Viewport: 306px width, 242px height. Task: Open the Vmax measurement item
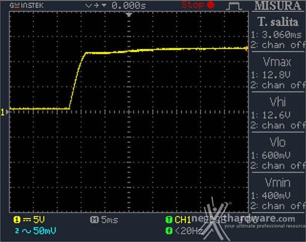277,62
